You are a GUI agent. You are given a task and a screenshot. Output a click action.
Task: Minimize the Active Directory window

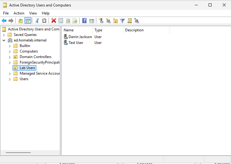196,5
